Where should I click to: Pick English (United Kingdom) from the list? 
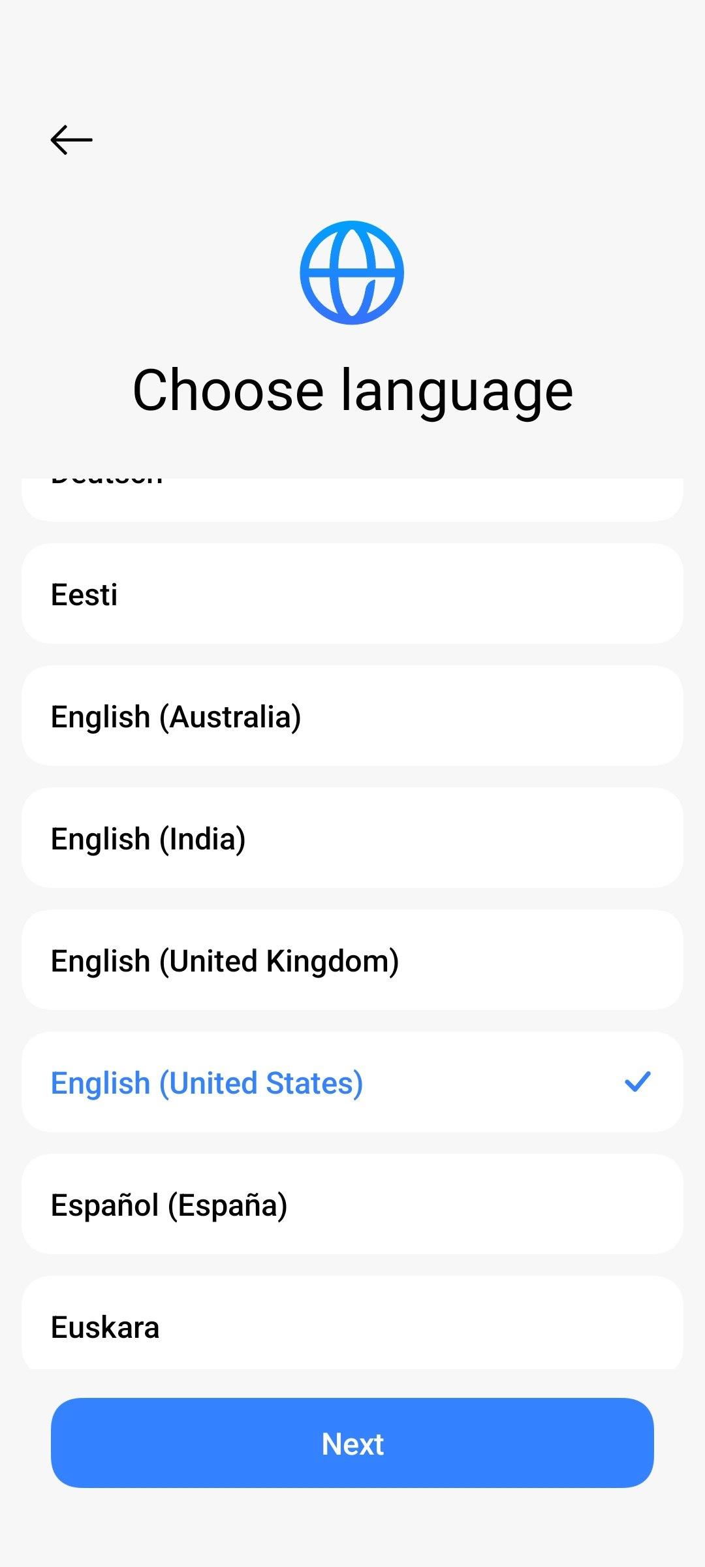click(x=352, y=960)
